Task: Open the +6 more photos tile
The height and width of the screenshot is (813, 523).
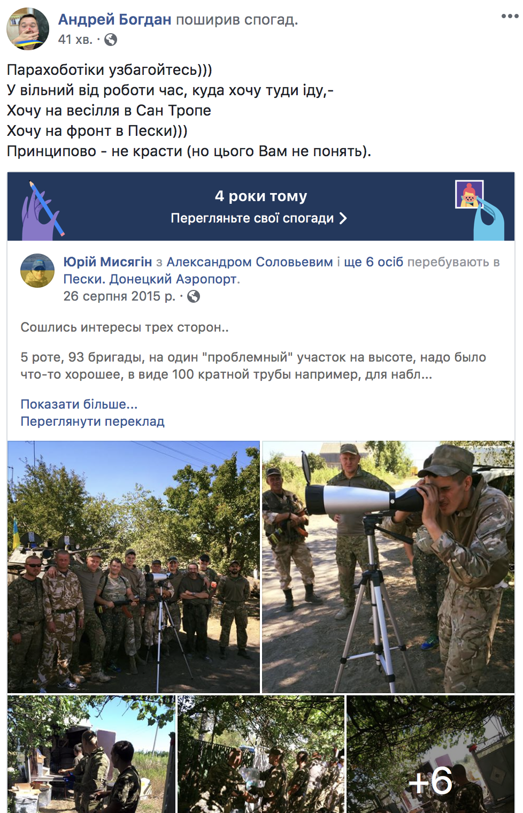Action: 430,754
